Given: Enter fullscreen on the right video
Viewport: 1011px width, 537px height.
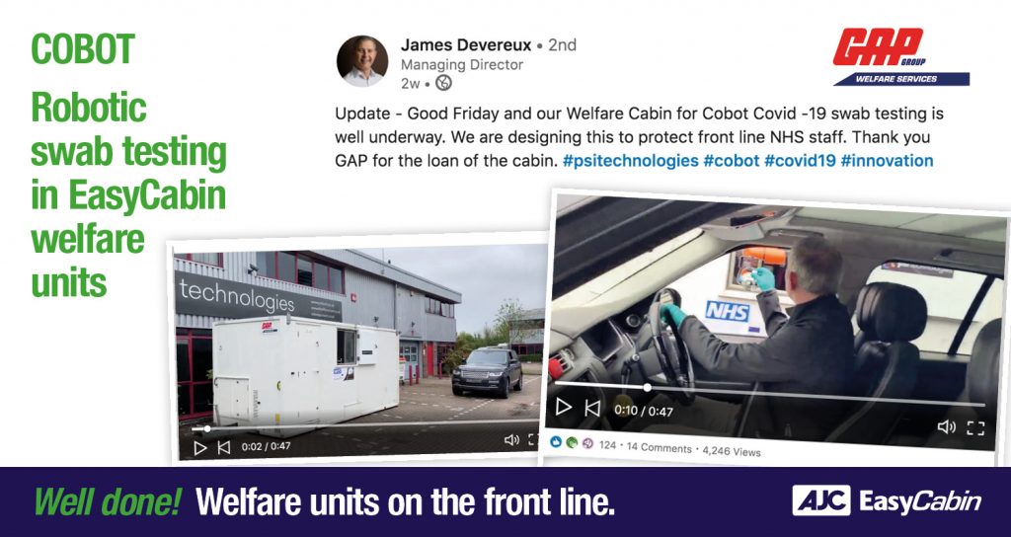Looking at the screenshot, I should [975, 428].
